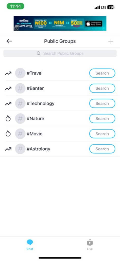Tap the flame icon beside #Nature
The height and width of the screenshot is (261, 120).
click(x=8, y=119)
